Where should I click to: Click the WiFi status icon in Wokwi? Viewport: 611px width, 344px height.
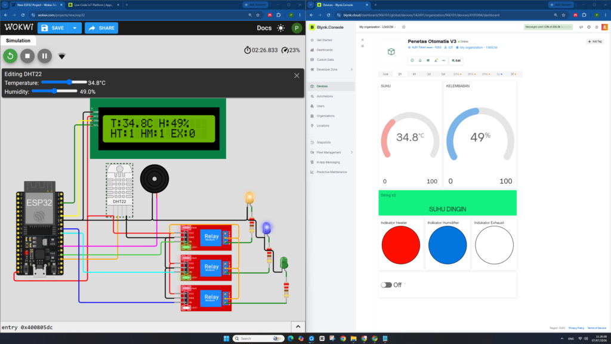tap(61, 56)
